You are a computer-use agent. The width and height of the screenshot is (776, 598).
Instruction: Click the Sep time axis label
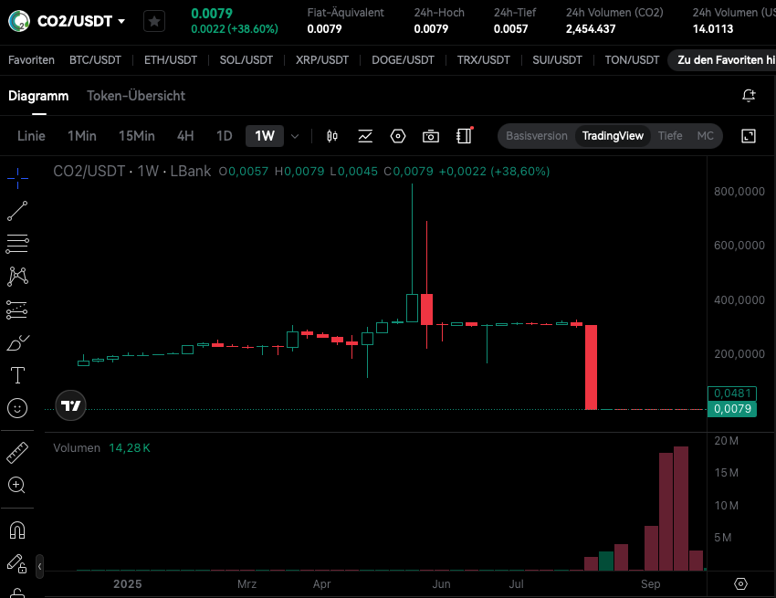click(650, 584)
